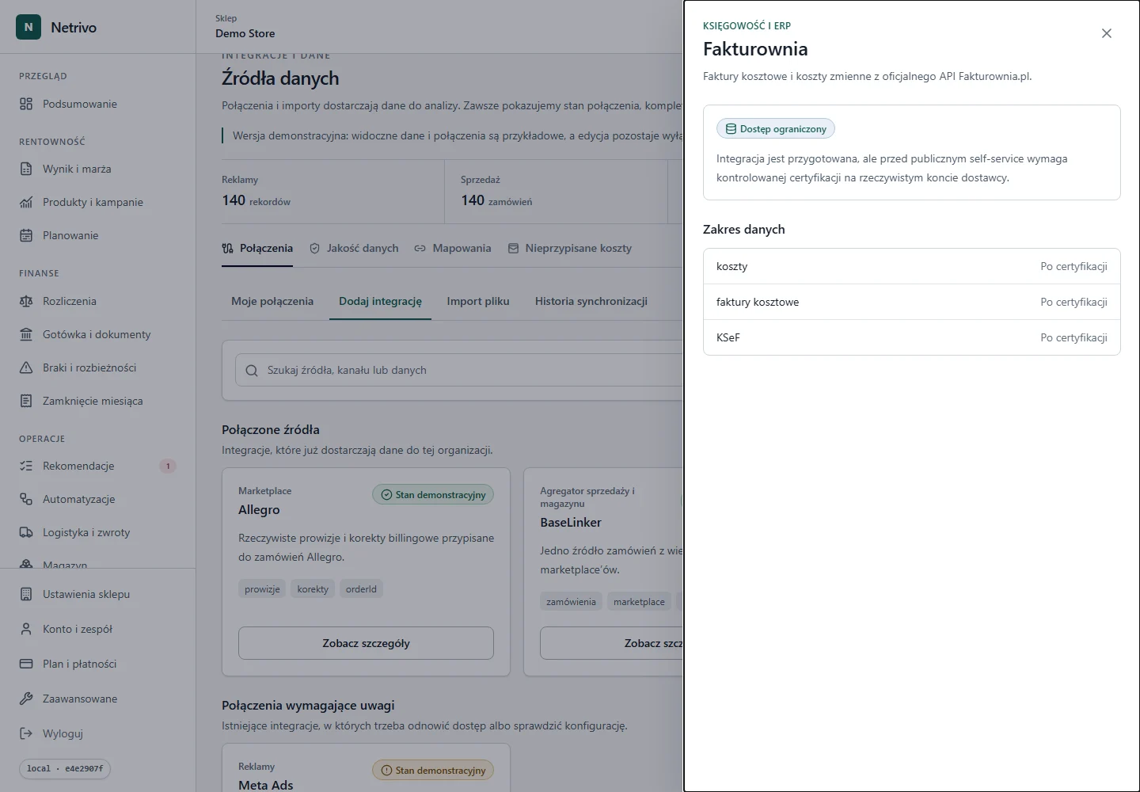
Task: Click the marketplace tag on BaseLinker card
Action: pyautogui.click(x=639, y=602)
